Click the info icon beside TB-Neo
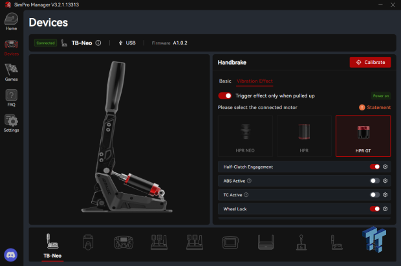Screen dimensions: 401x266 point(98,43)
